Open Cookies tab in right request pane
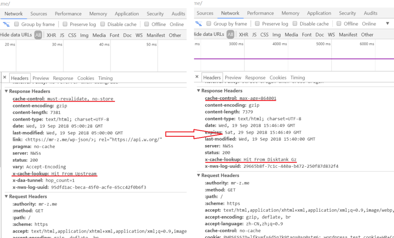The width and height of the screenshot is (394, 238). (278, 78)
